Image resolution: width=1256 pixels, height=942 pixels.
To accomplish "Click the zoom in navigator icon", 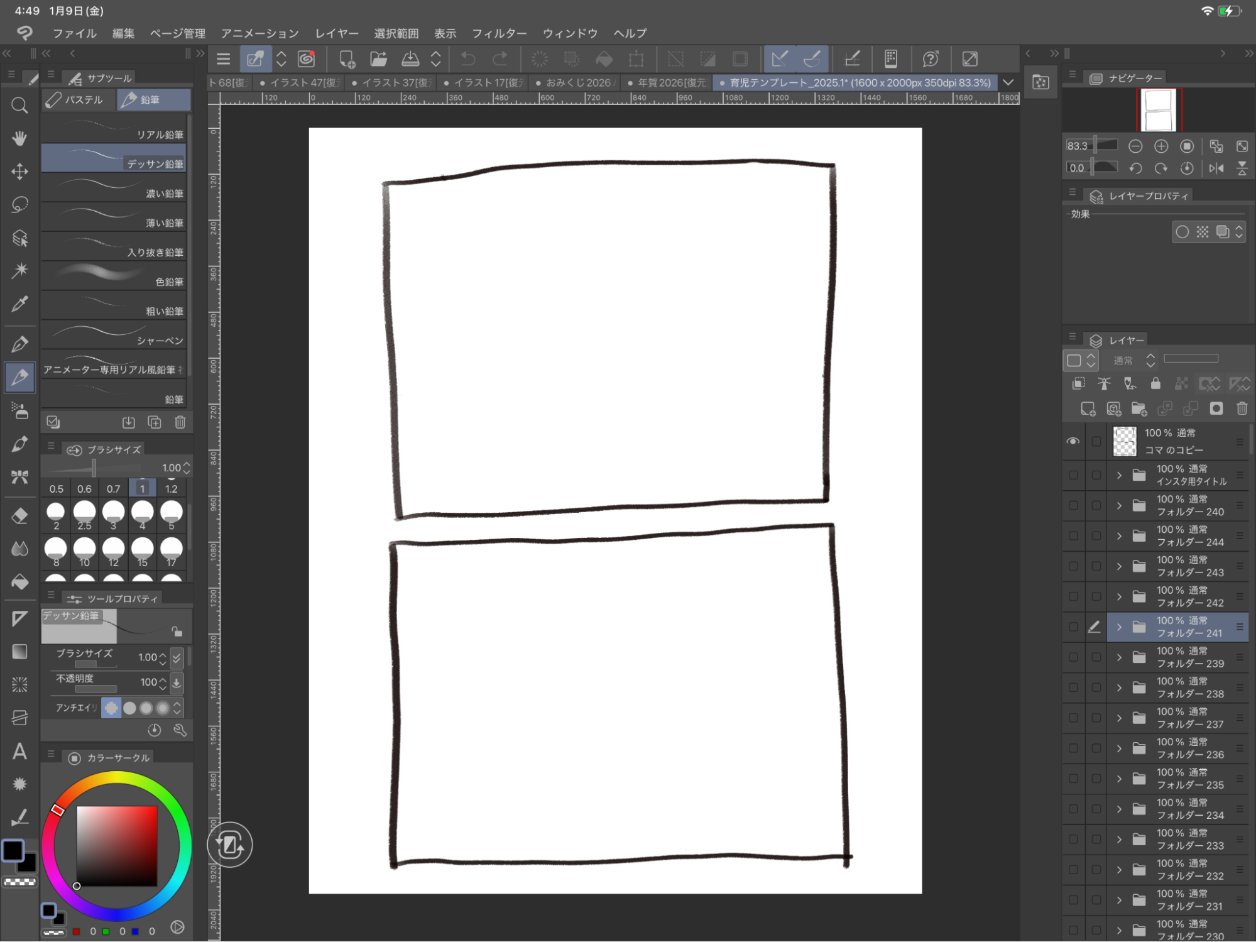I will 1160,146.
